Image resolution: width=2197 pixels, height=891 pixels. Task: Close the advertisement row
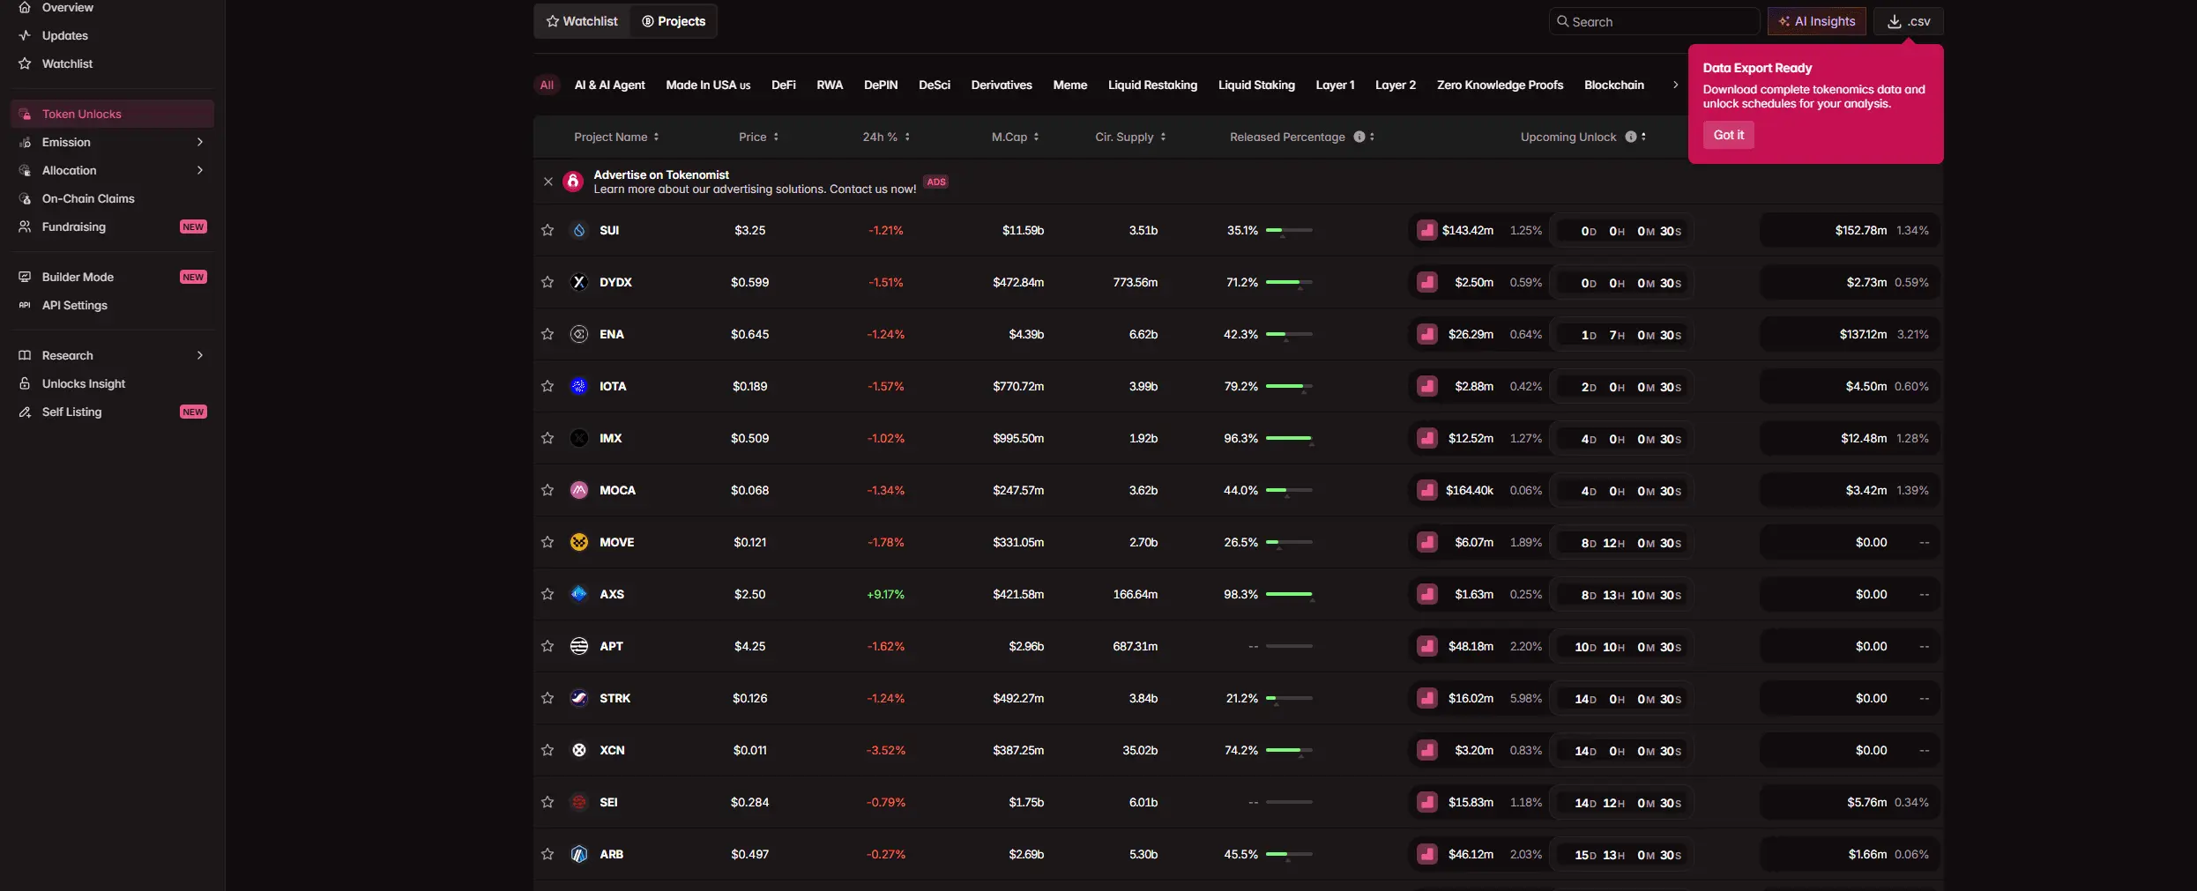click(x=548, y=182)
